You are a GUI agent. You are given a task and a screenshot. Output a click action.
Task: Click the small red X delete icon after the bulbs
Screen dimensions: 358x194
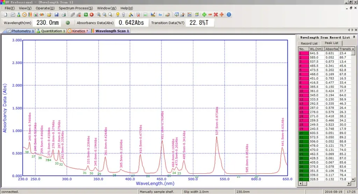click(138, 15)
